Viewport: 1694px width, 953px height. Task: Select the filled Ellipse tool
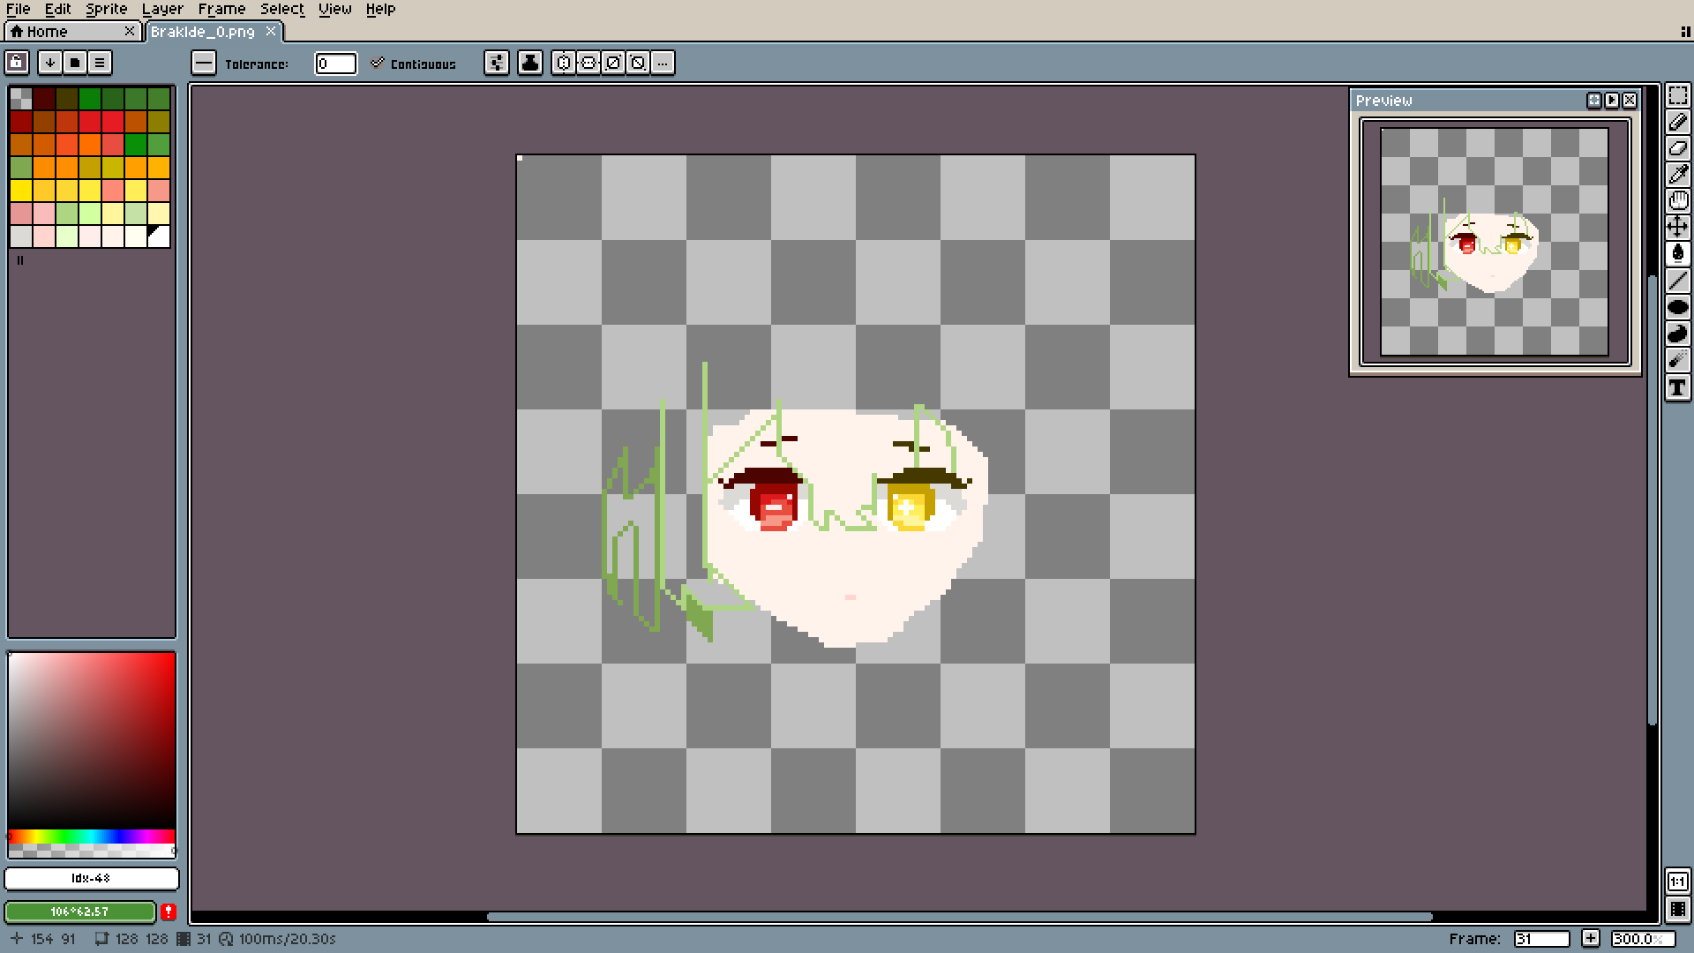(1677, 308)
